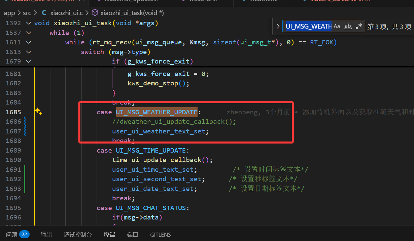Switch to the 调试控制台 panel tab

pyautogui.click(x=78, y=235)
